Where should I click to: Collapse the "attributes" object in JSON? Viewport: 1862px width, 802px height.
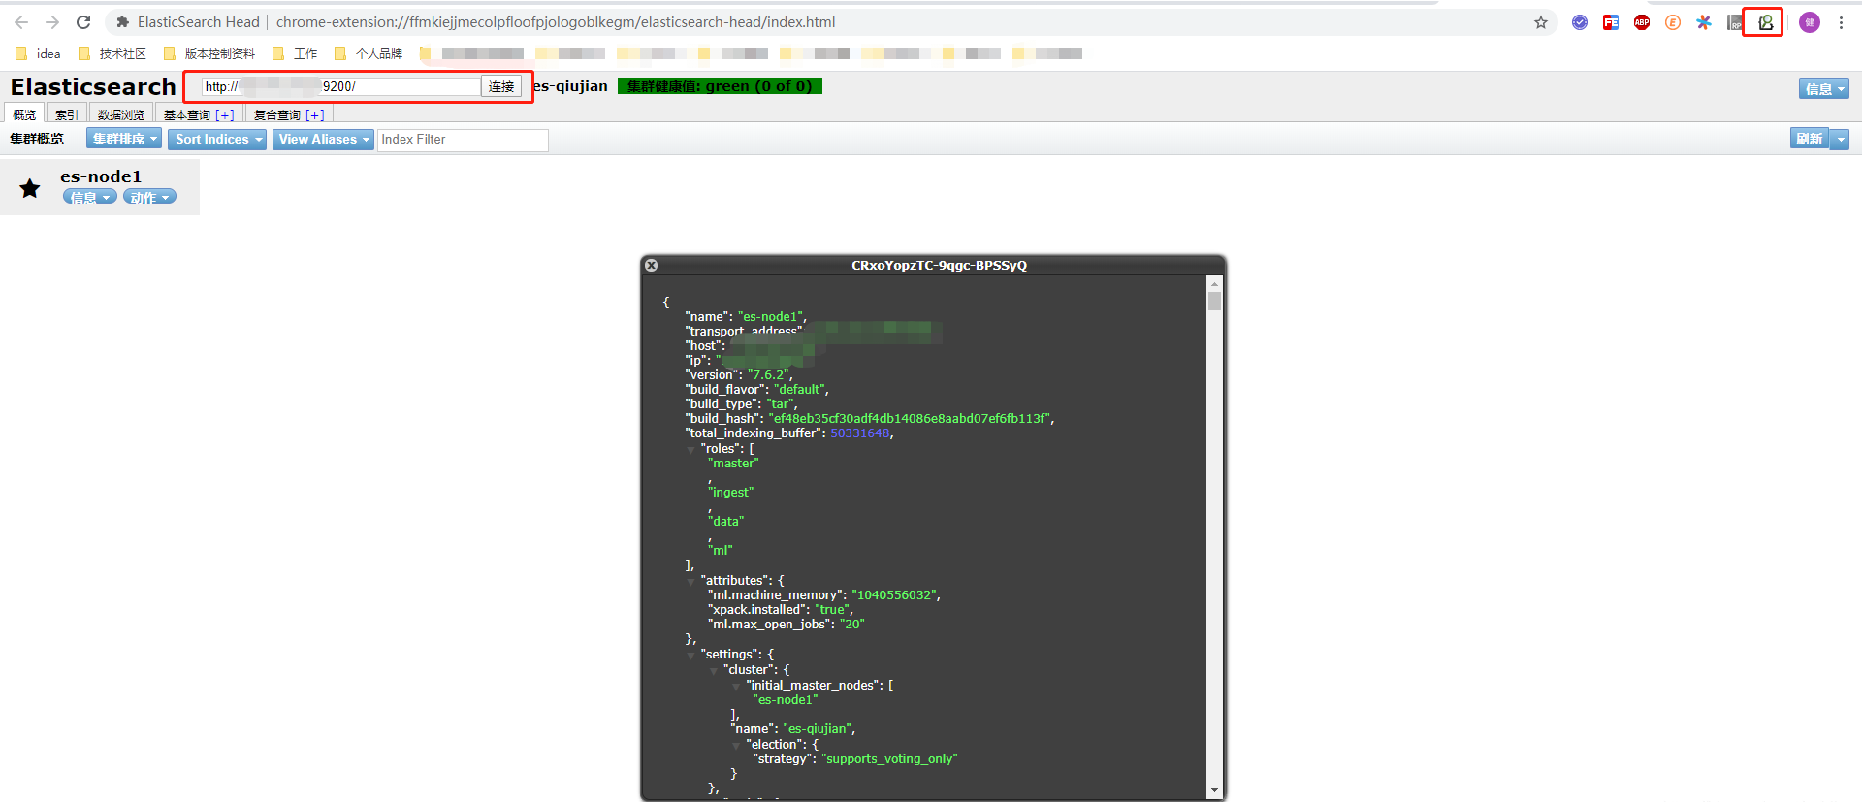(691, 581)
